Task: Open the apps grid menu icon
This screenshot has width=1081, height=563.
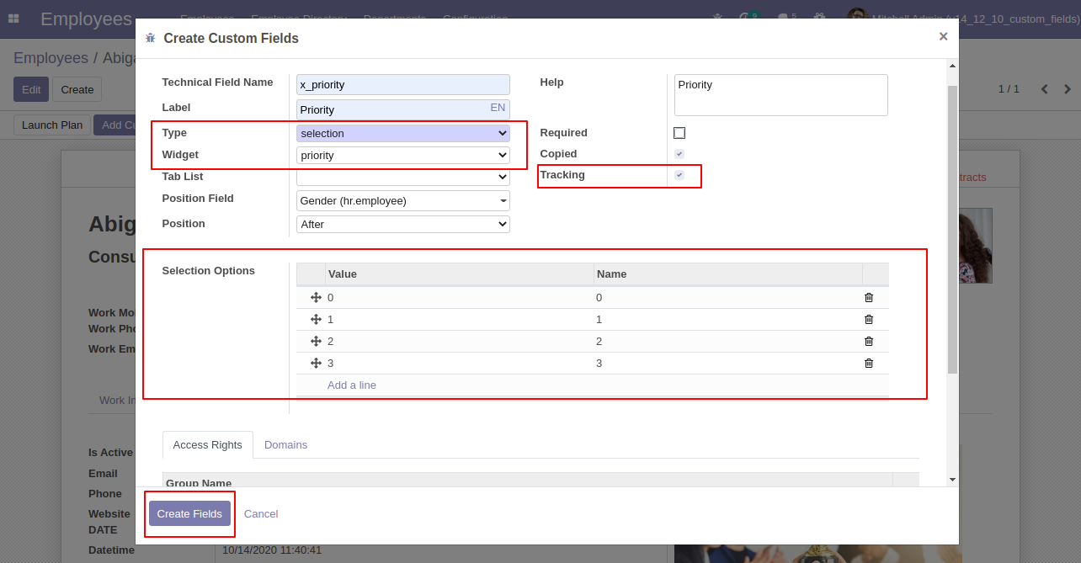Action: coord(13,19)
